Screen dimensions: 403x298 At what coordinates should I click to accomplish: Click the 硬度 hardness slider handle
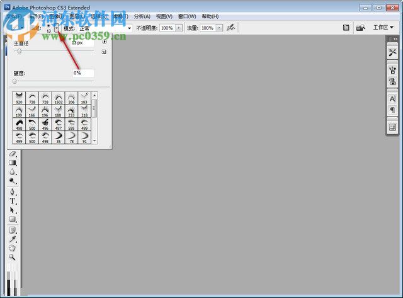coord(14,81)
